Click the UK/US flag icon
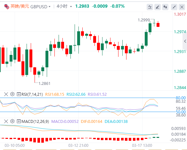The width and height of the screenshot is (187, 150). pyautogui.click(x=7, y=6)
